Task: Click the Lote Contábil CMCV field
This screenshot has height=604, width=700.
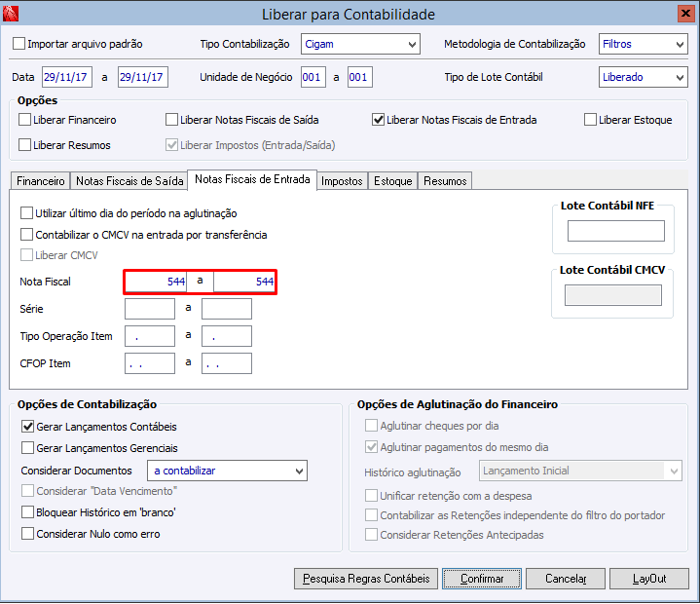Action: [613, 295]
